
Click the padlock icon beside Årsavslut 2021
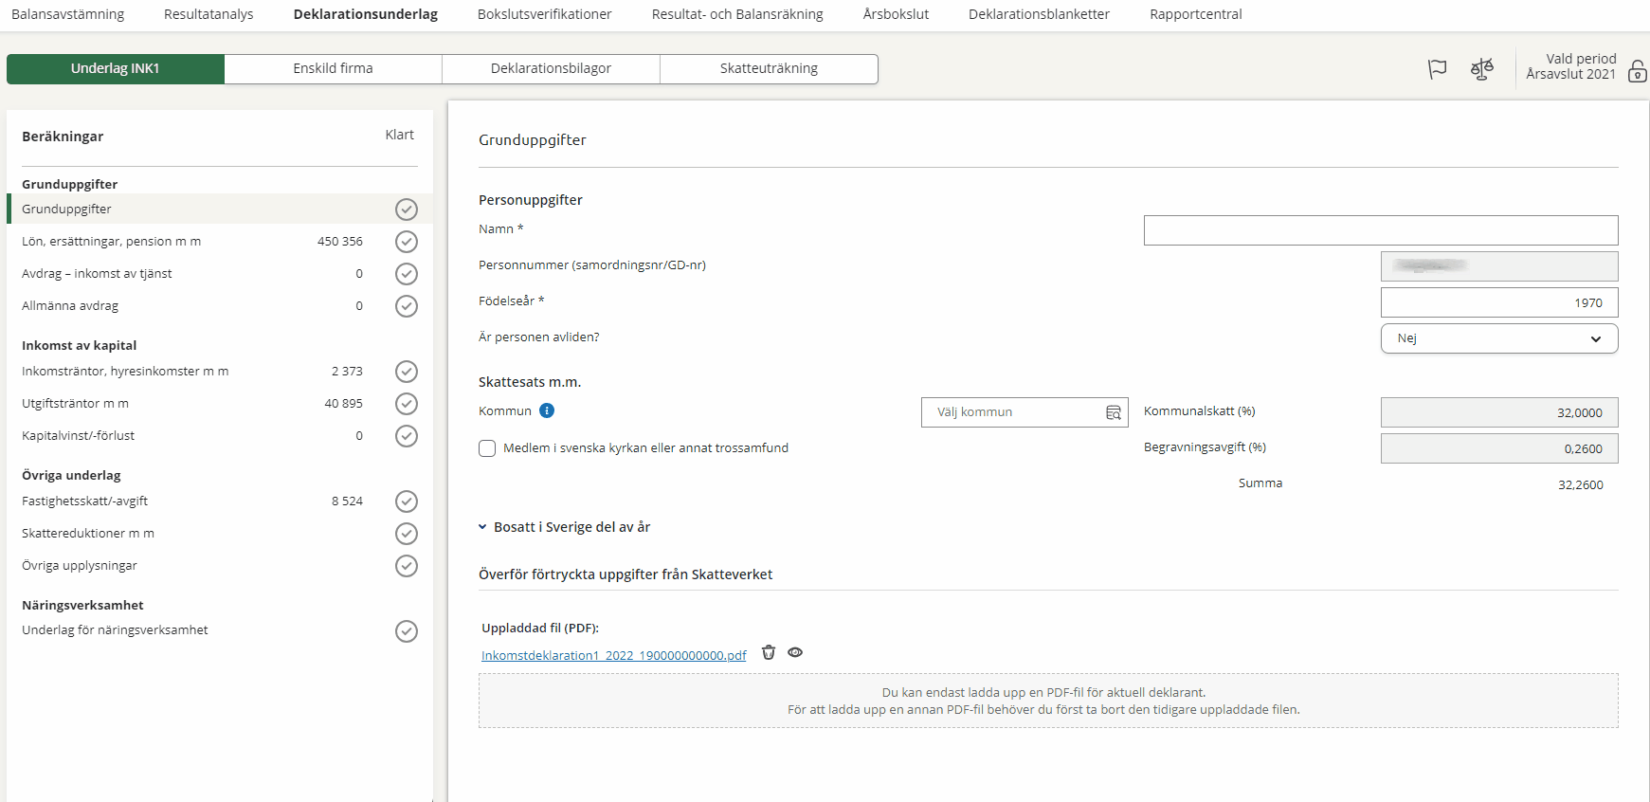coord(1637,71)
